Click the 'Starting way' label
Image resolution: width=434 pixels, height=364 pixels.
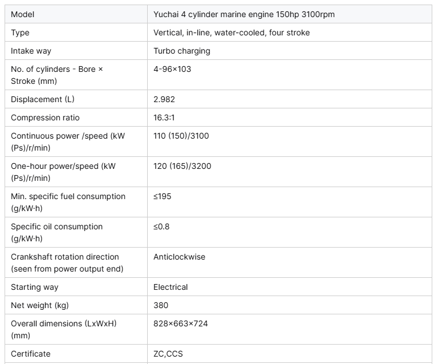35,287
